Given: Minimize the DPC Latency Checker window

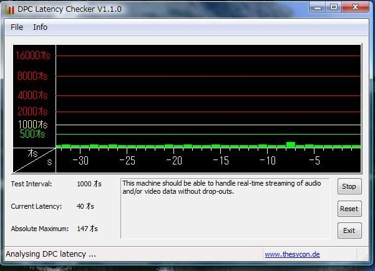Looking at the screenshot, I should pyautogui.click(x=318, y=7).
